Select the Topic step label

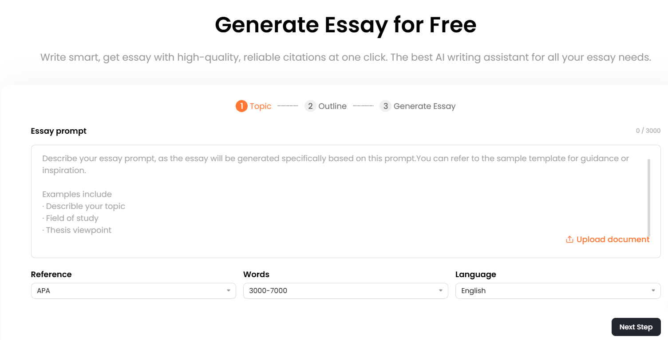pos(261,106)
